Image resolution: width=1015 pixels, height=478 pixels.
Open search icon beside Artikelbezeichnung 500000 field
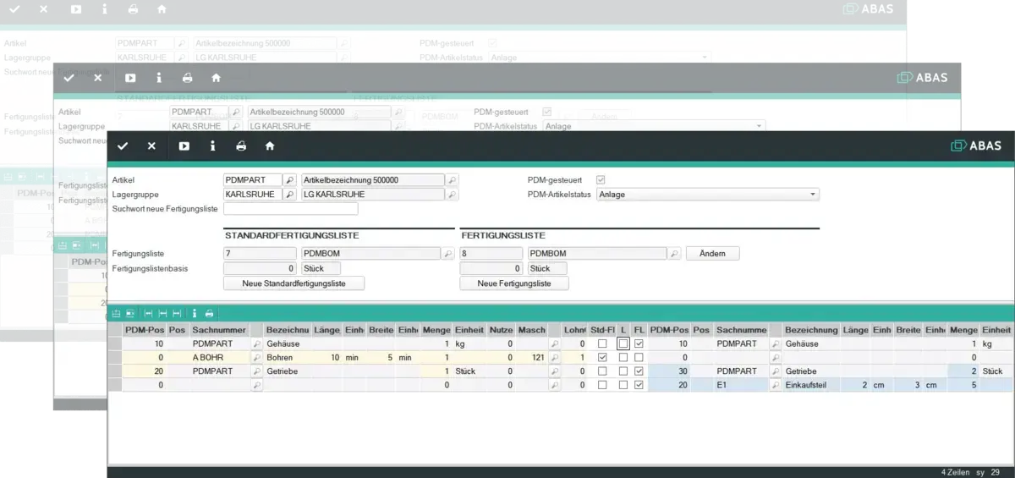point(452,180)
